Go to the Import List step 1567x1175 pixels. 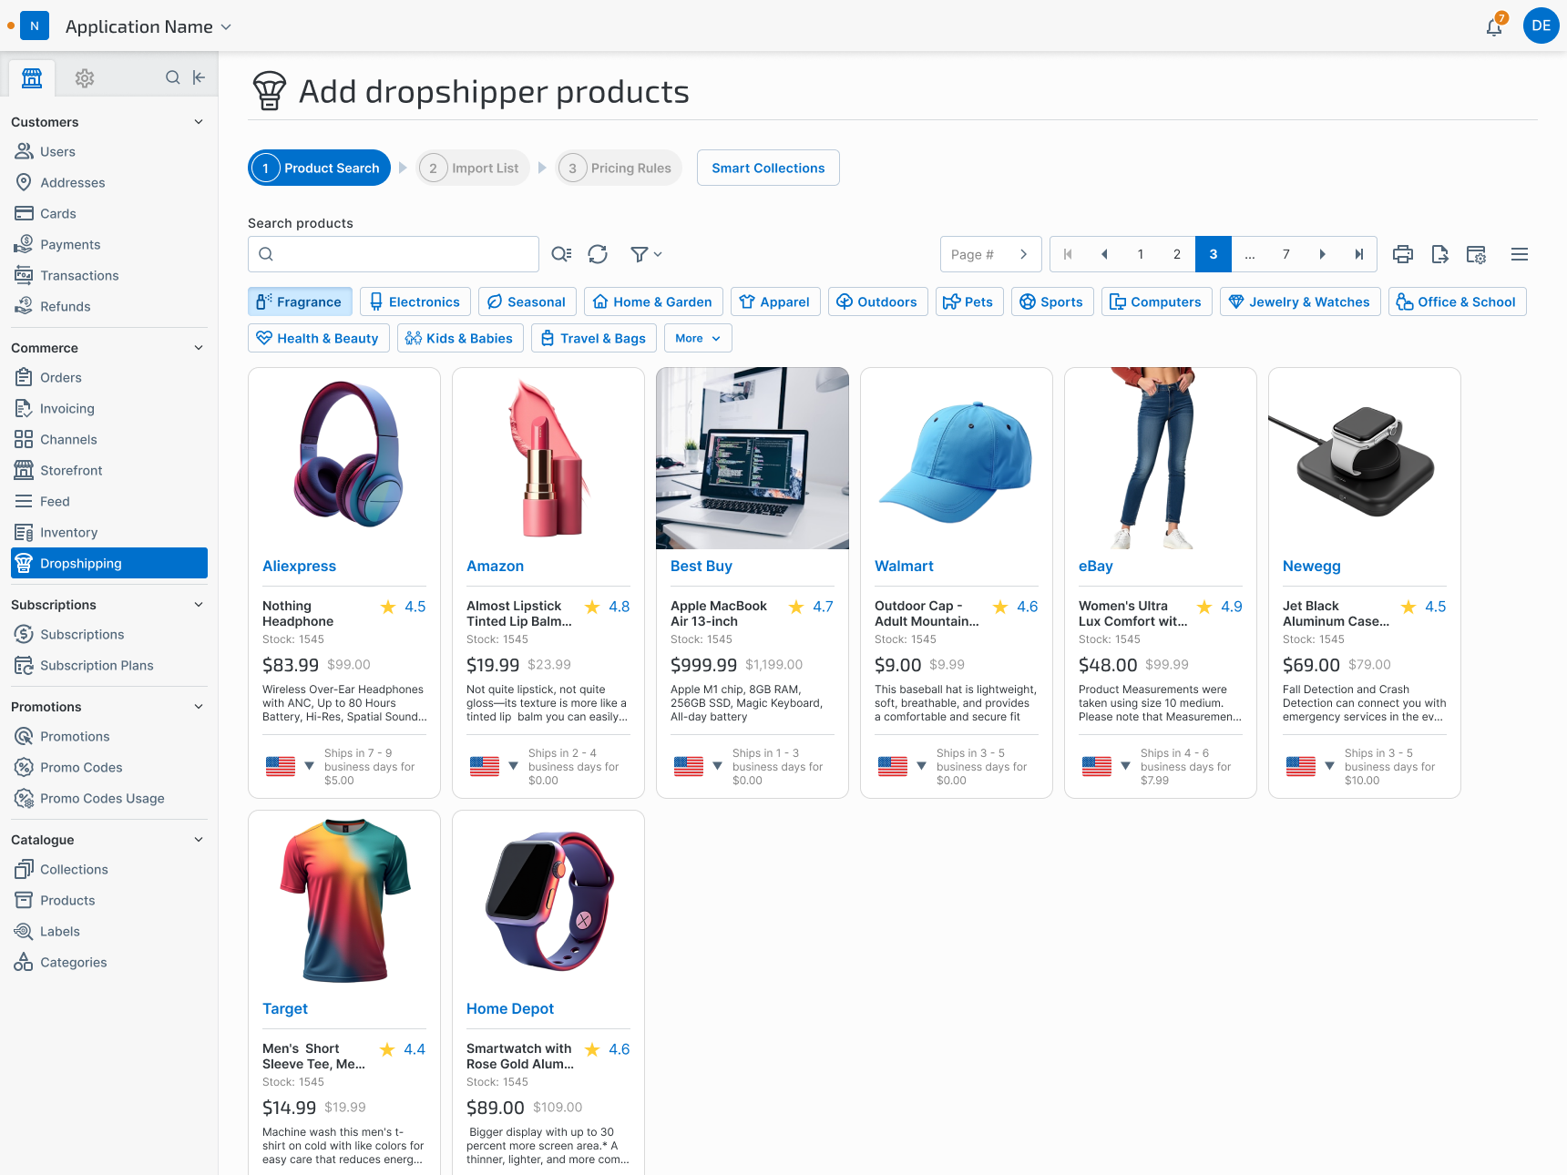click(473, 168)
